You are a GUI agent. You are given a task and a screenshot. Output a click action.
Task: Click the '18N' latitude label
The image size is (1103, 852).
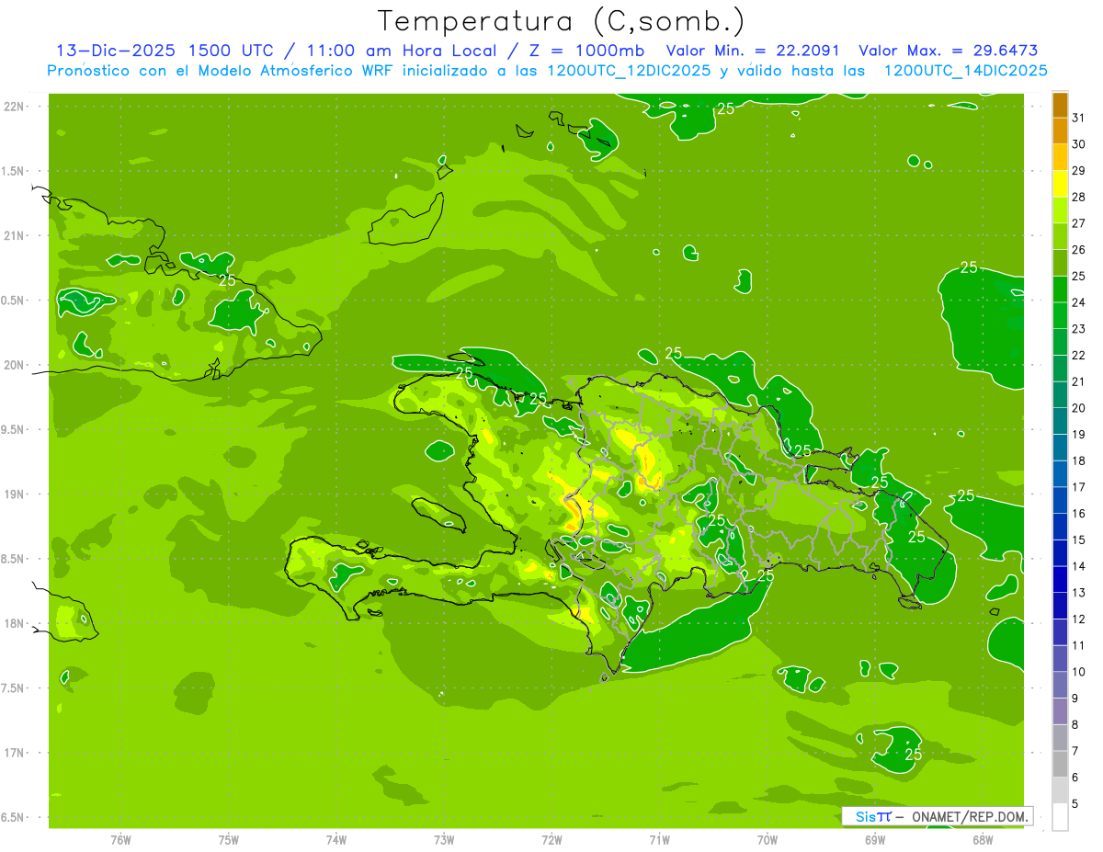pos(14,623)
